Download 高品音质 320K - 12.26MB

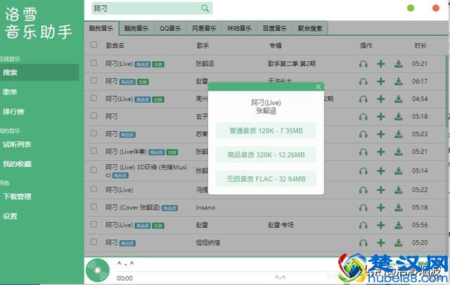coord(266,155)
